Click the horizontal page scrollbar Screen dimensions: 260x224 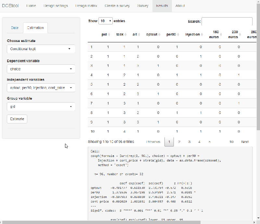coord(101,222)
